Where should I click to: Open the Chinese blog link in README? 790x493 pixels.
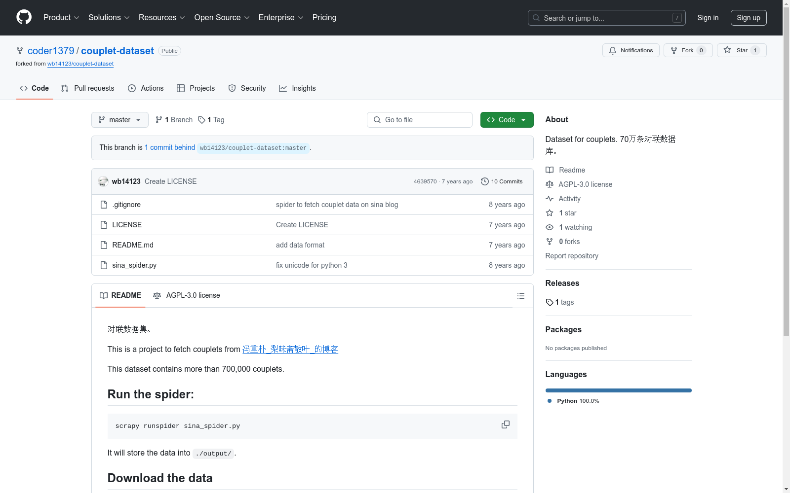point(290,349)
